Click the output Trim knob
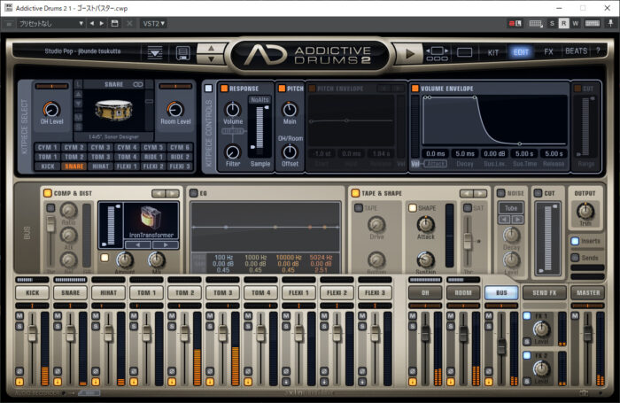Image resolution: width=620 pixels, height=403 pixels. (585, 211)
